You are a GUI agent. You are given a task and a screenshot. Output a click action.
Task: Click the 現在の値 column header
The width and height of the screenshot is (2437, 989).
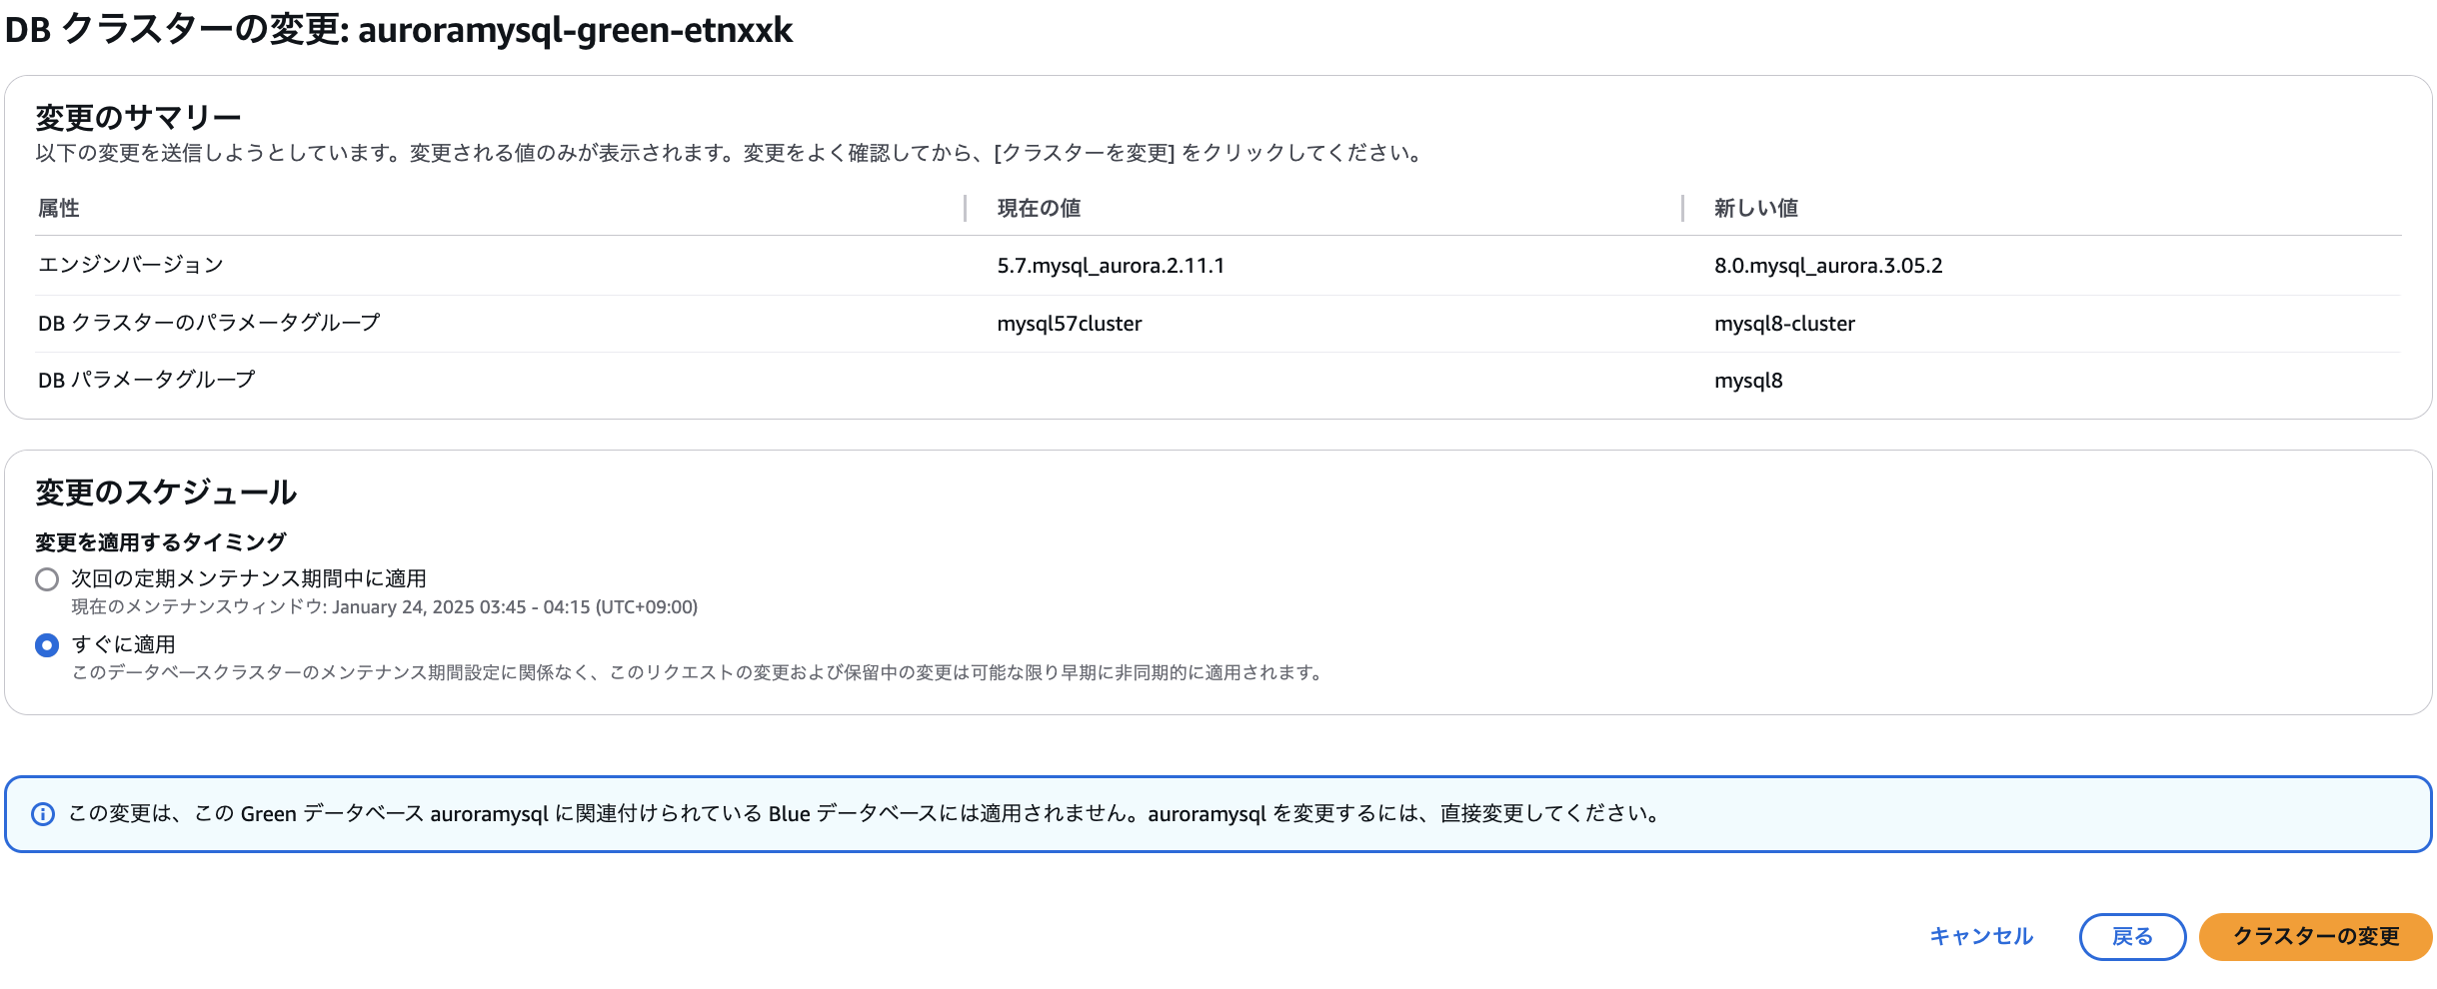(x=1039, y=208)
